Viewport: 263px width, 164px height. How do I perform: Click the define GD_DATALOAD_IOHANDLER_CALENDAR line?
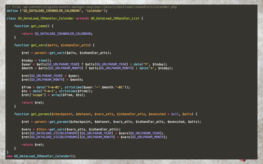(57, 11)
